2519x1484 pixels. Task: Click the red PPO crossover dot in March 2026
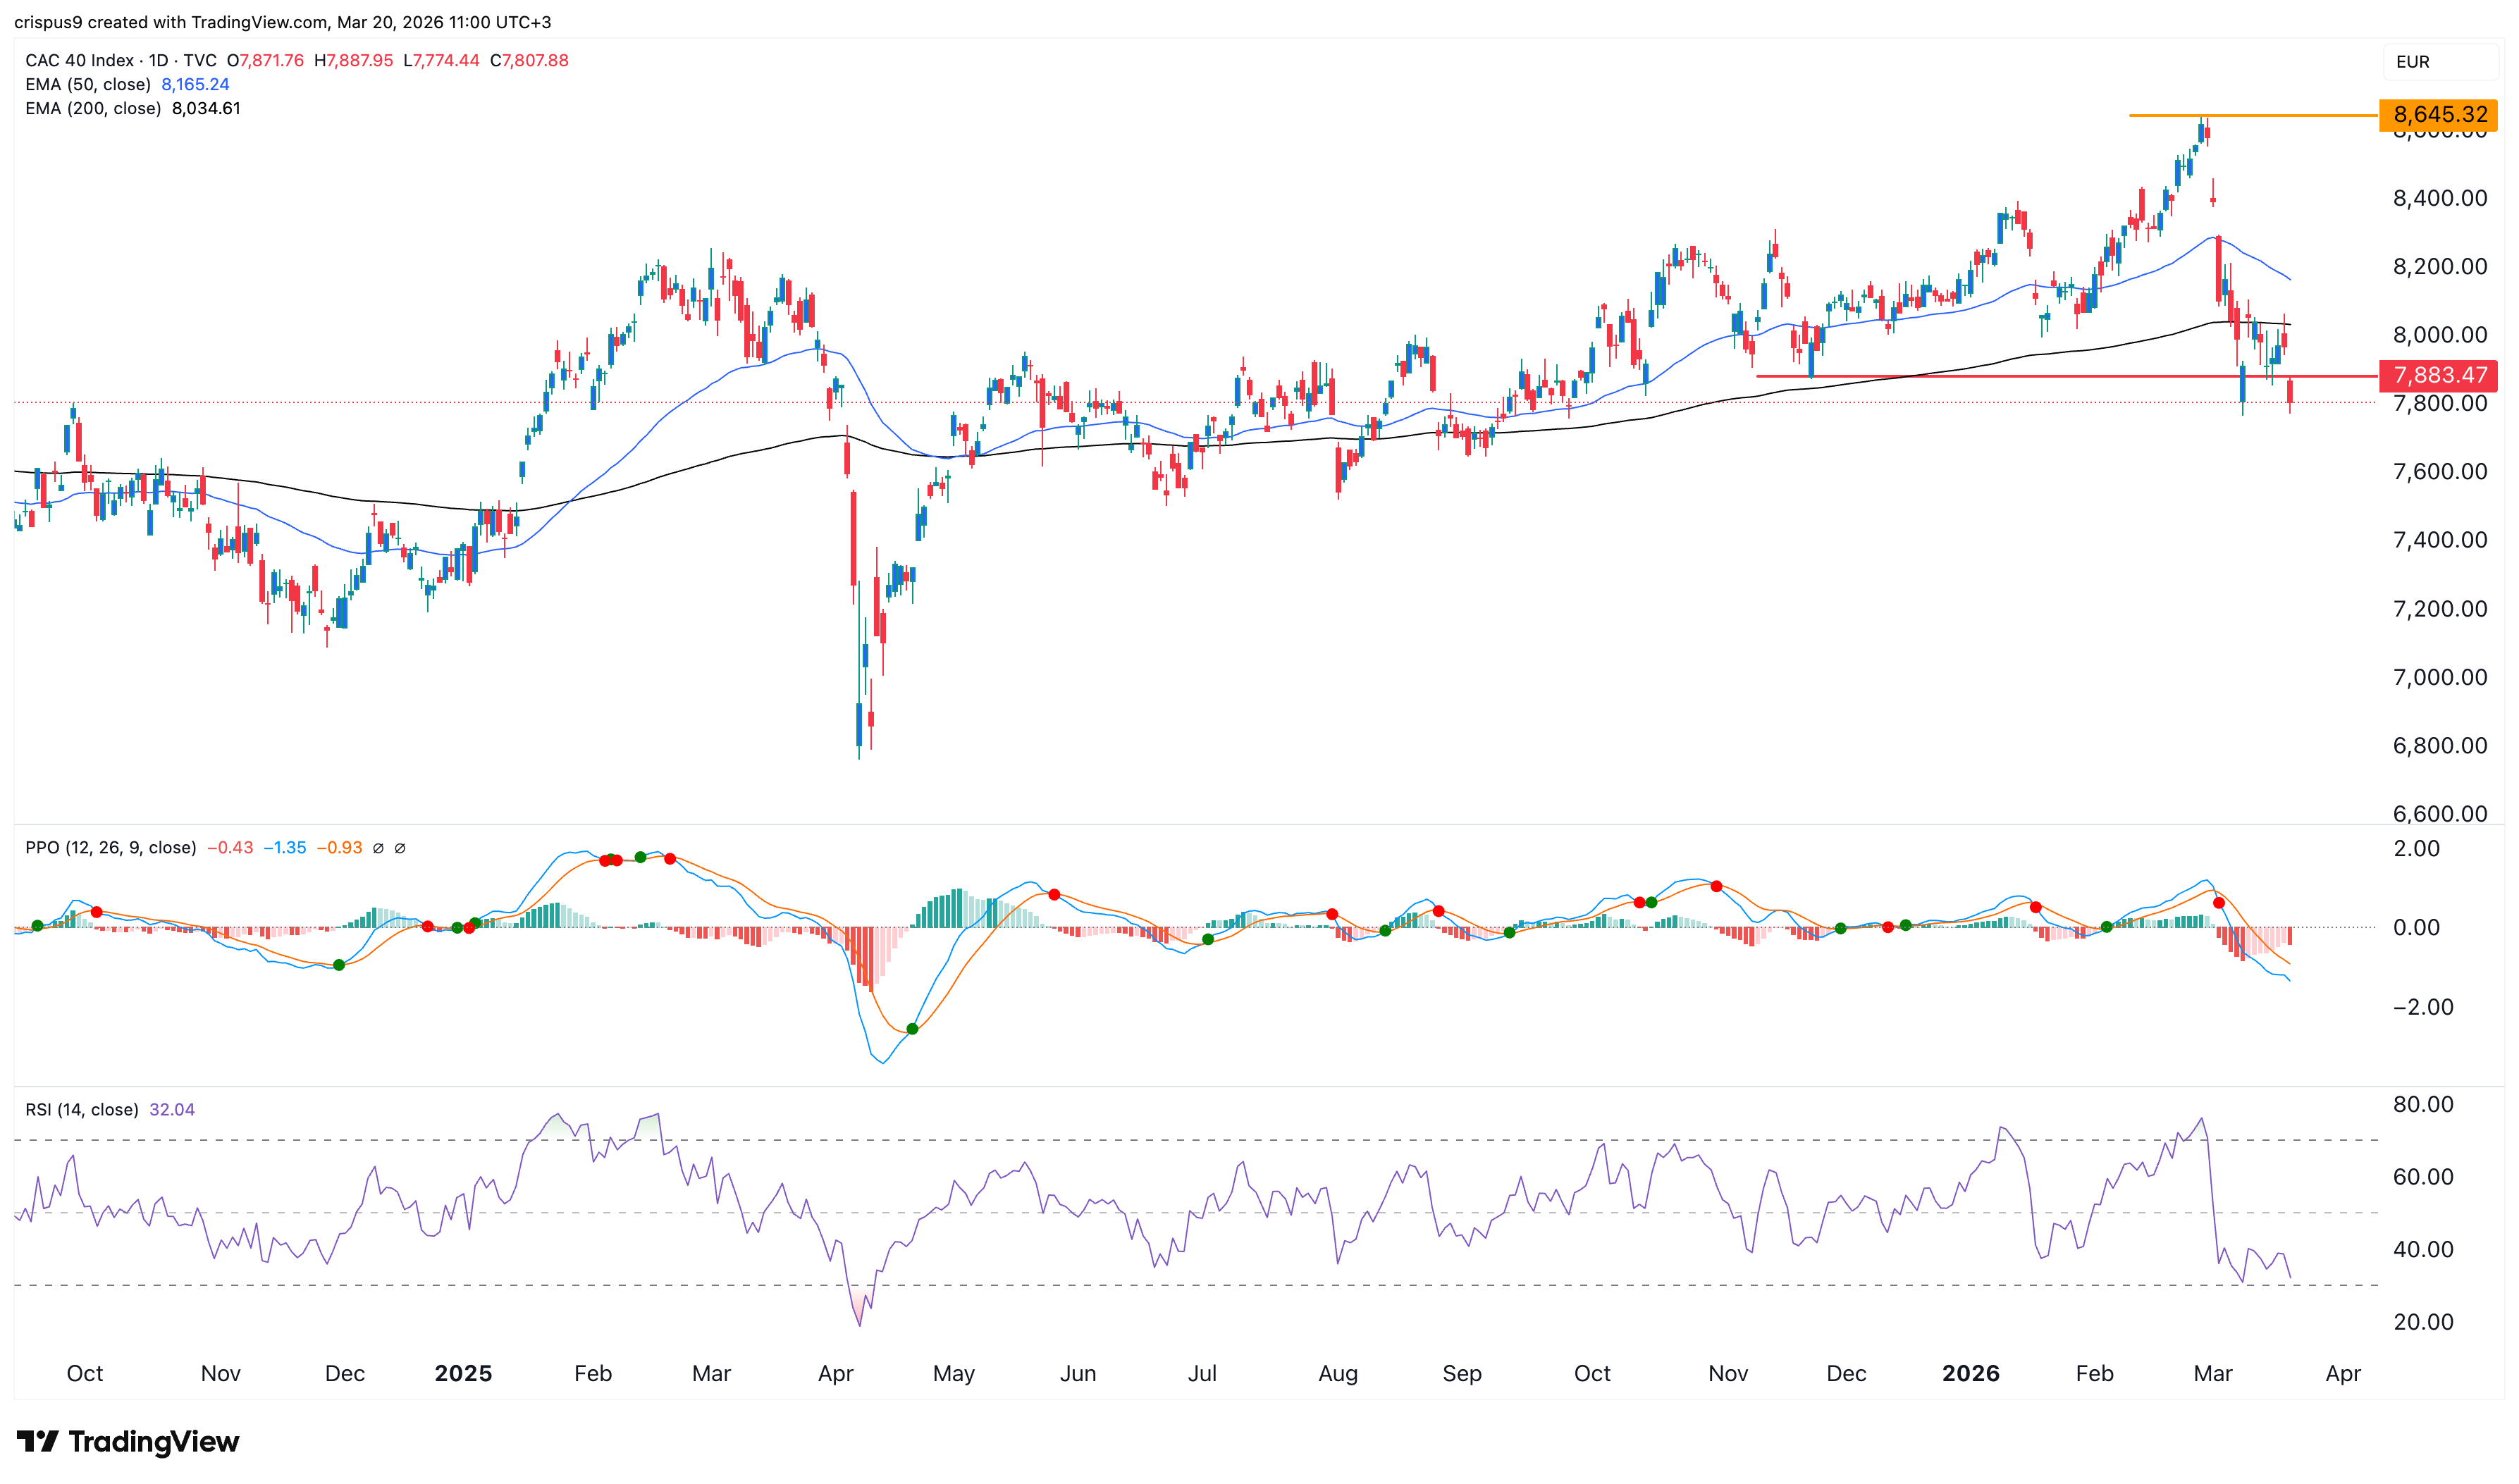point(2219,903)
